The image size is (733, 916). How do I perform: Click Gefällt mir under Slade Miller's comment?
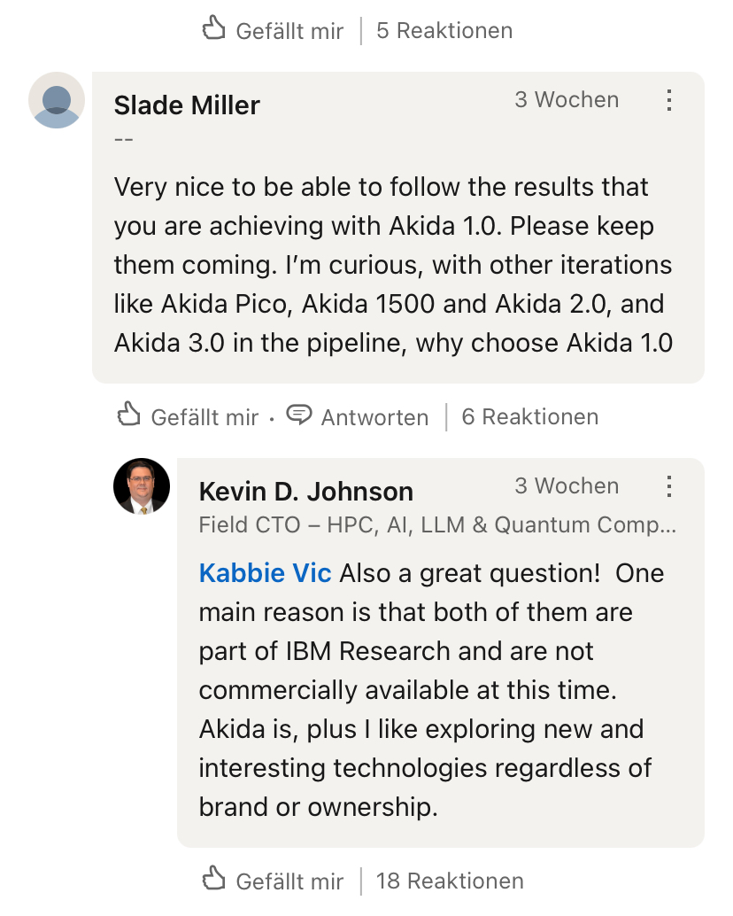(204, 417)
